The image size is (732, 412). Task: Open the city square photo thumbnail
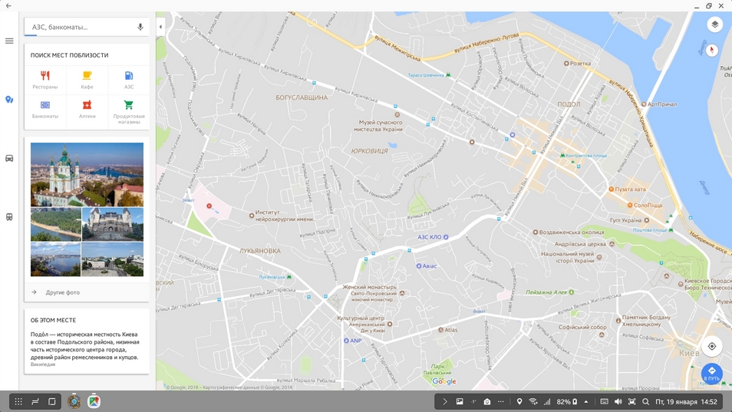(113, 259)
